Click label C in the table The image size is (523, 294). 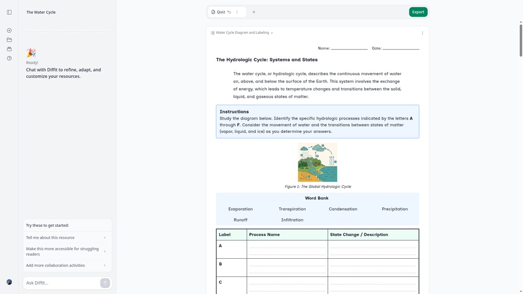click(220, 282)
